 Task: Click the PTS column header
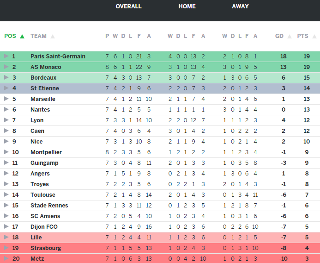(302, 36)
